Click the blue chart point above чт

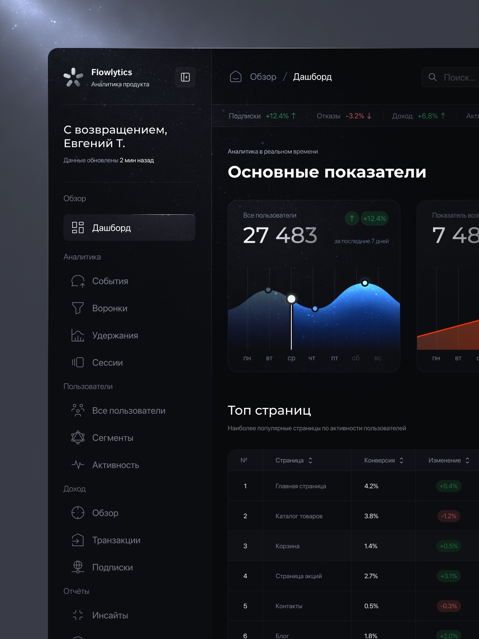click(x=315, y=309)
